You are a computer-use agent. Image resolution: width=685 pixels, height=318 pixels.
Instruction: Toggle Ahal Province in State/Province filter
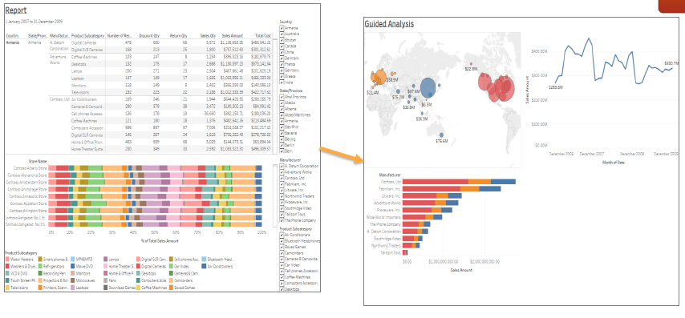[282, 97]
